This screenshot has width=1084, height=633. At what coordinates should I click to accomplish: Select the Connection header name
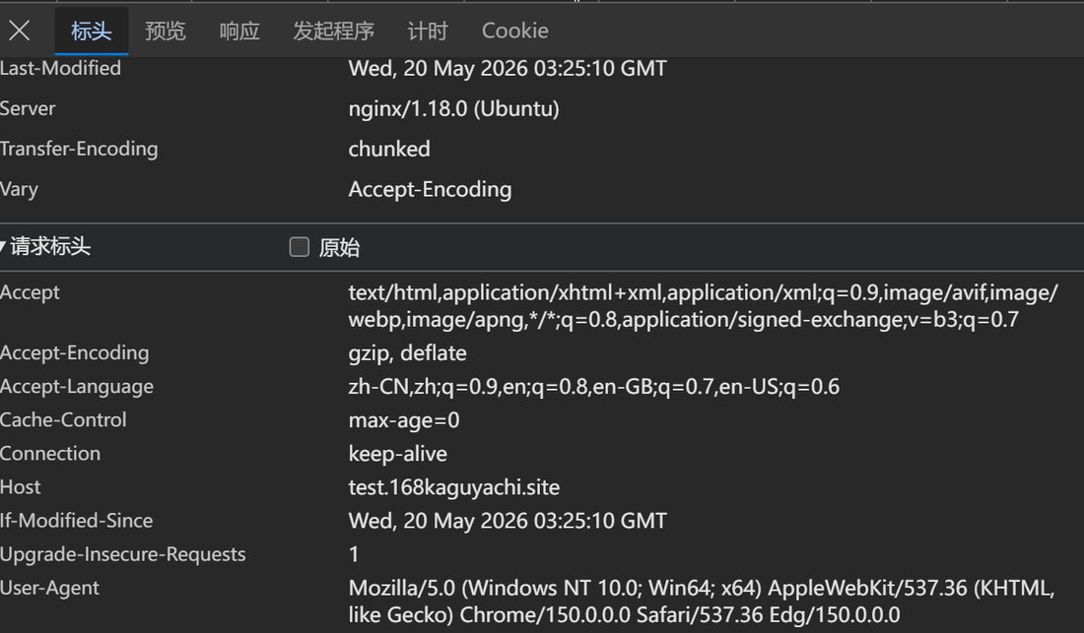point(50,454)
